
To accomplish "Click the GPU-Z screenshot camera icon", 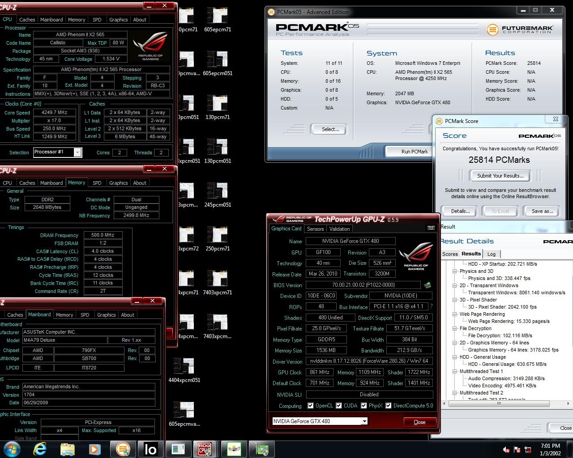I will click(431, 228).
